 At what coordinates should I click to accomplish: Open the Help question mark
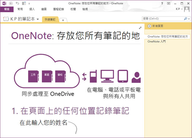[x=162, y=3]
